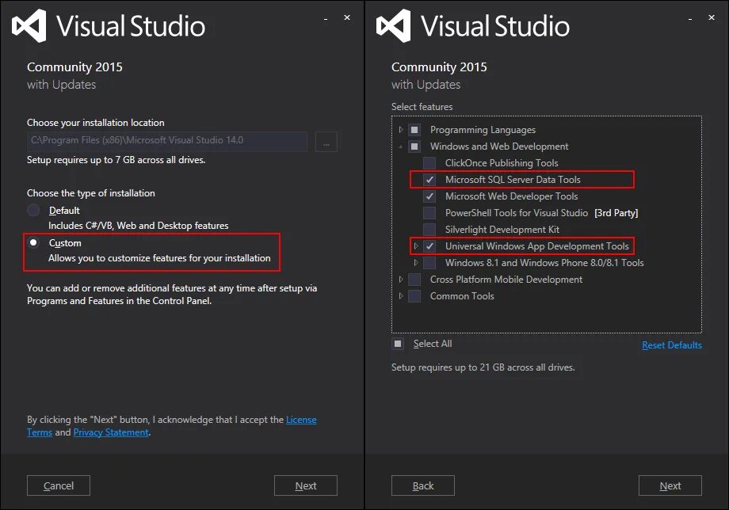Click Next in the left installer window

(305, 485)
